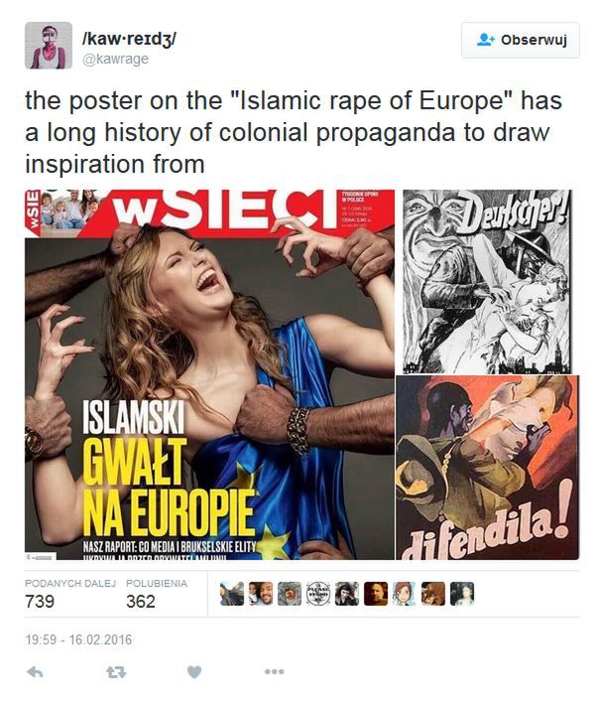Viewport: 600px width, 702px height.
Task: Open the wSieci magazine cover image
Action: click(209, 374)
